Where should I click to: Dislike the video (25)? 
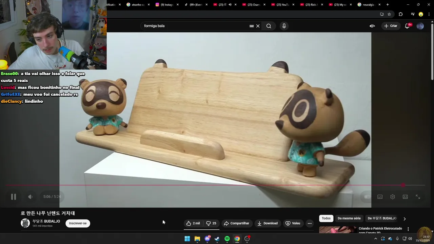point(211,223)
